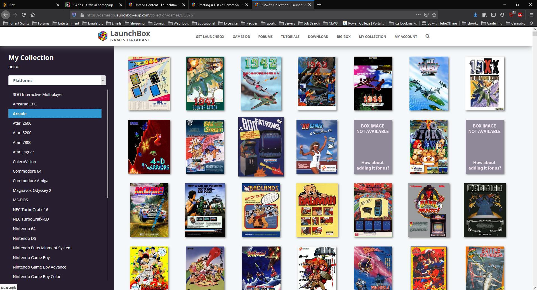Open BIG BOX in the site menu
Viewport: 537px width, 290px height.
343,37
